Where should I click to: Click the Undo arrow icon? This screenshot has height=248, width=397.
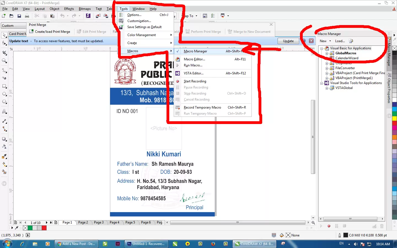tap(62, 16)
